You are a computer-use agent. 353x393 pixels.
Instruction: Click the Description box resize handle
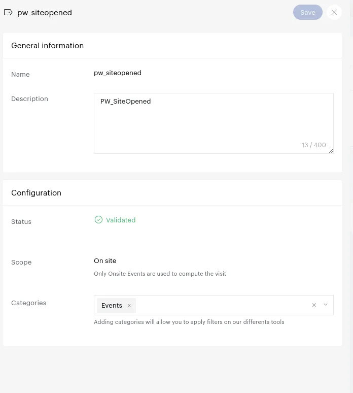pyautogui.click(x=331, y=151)
